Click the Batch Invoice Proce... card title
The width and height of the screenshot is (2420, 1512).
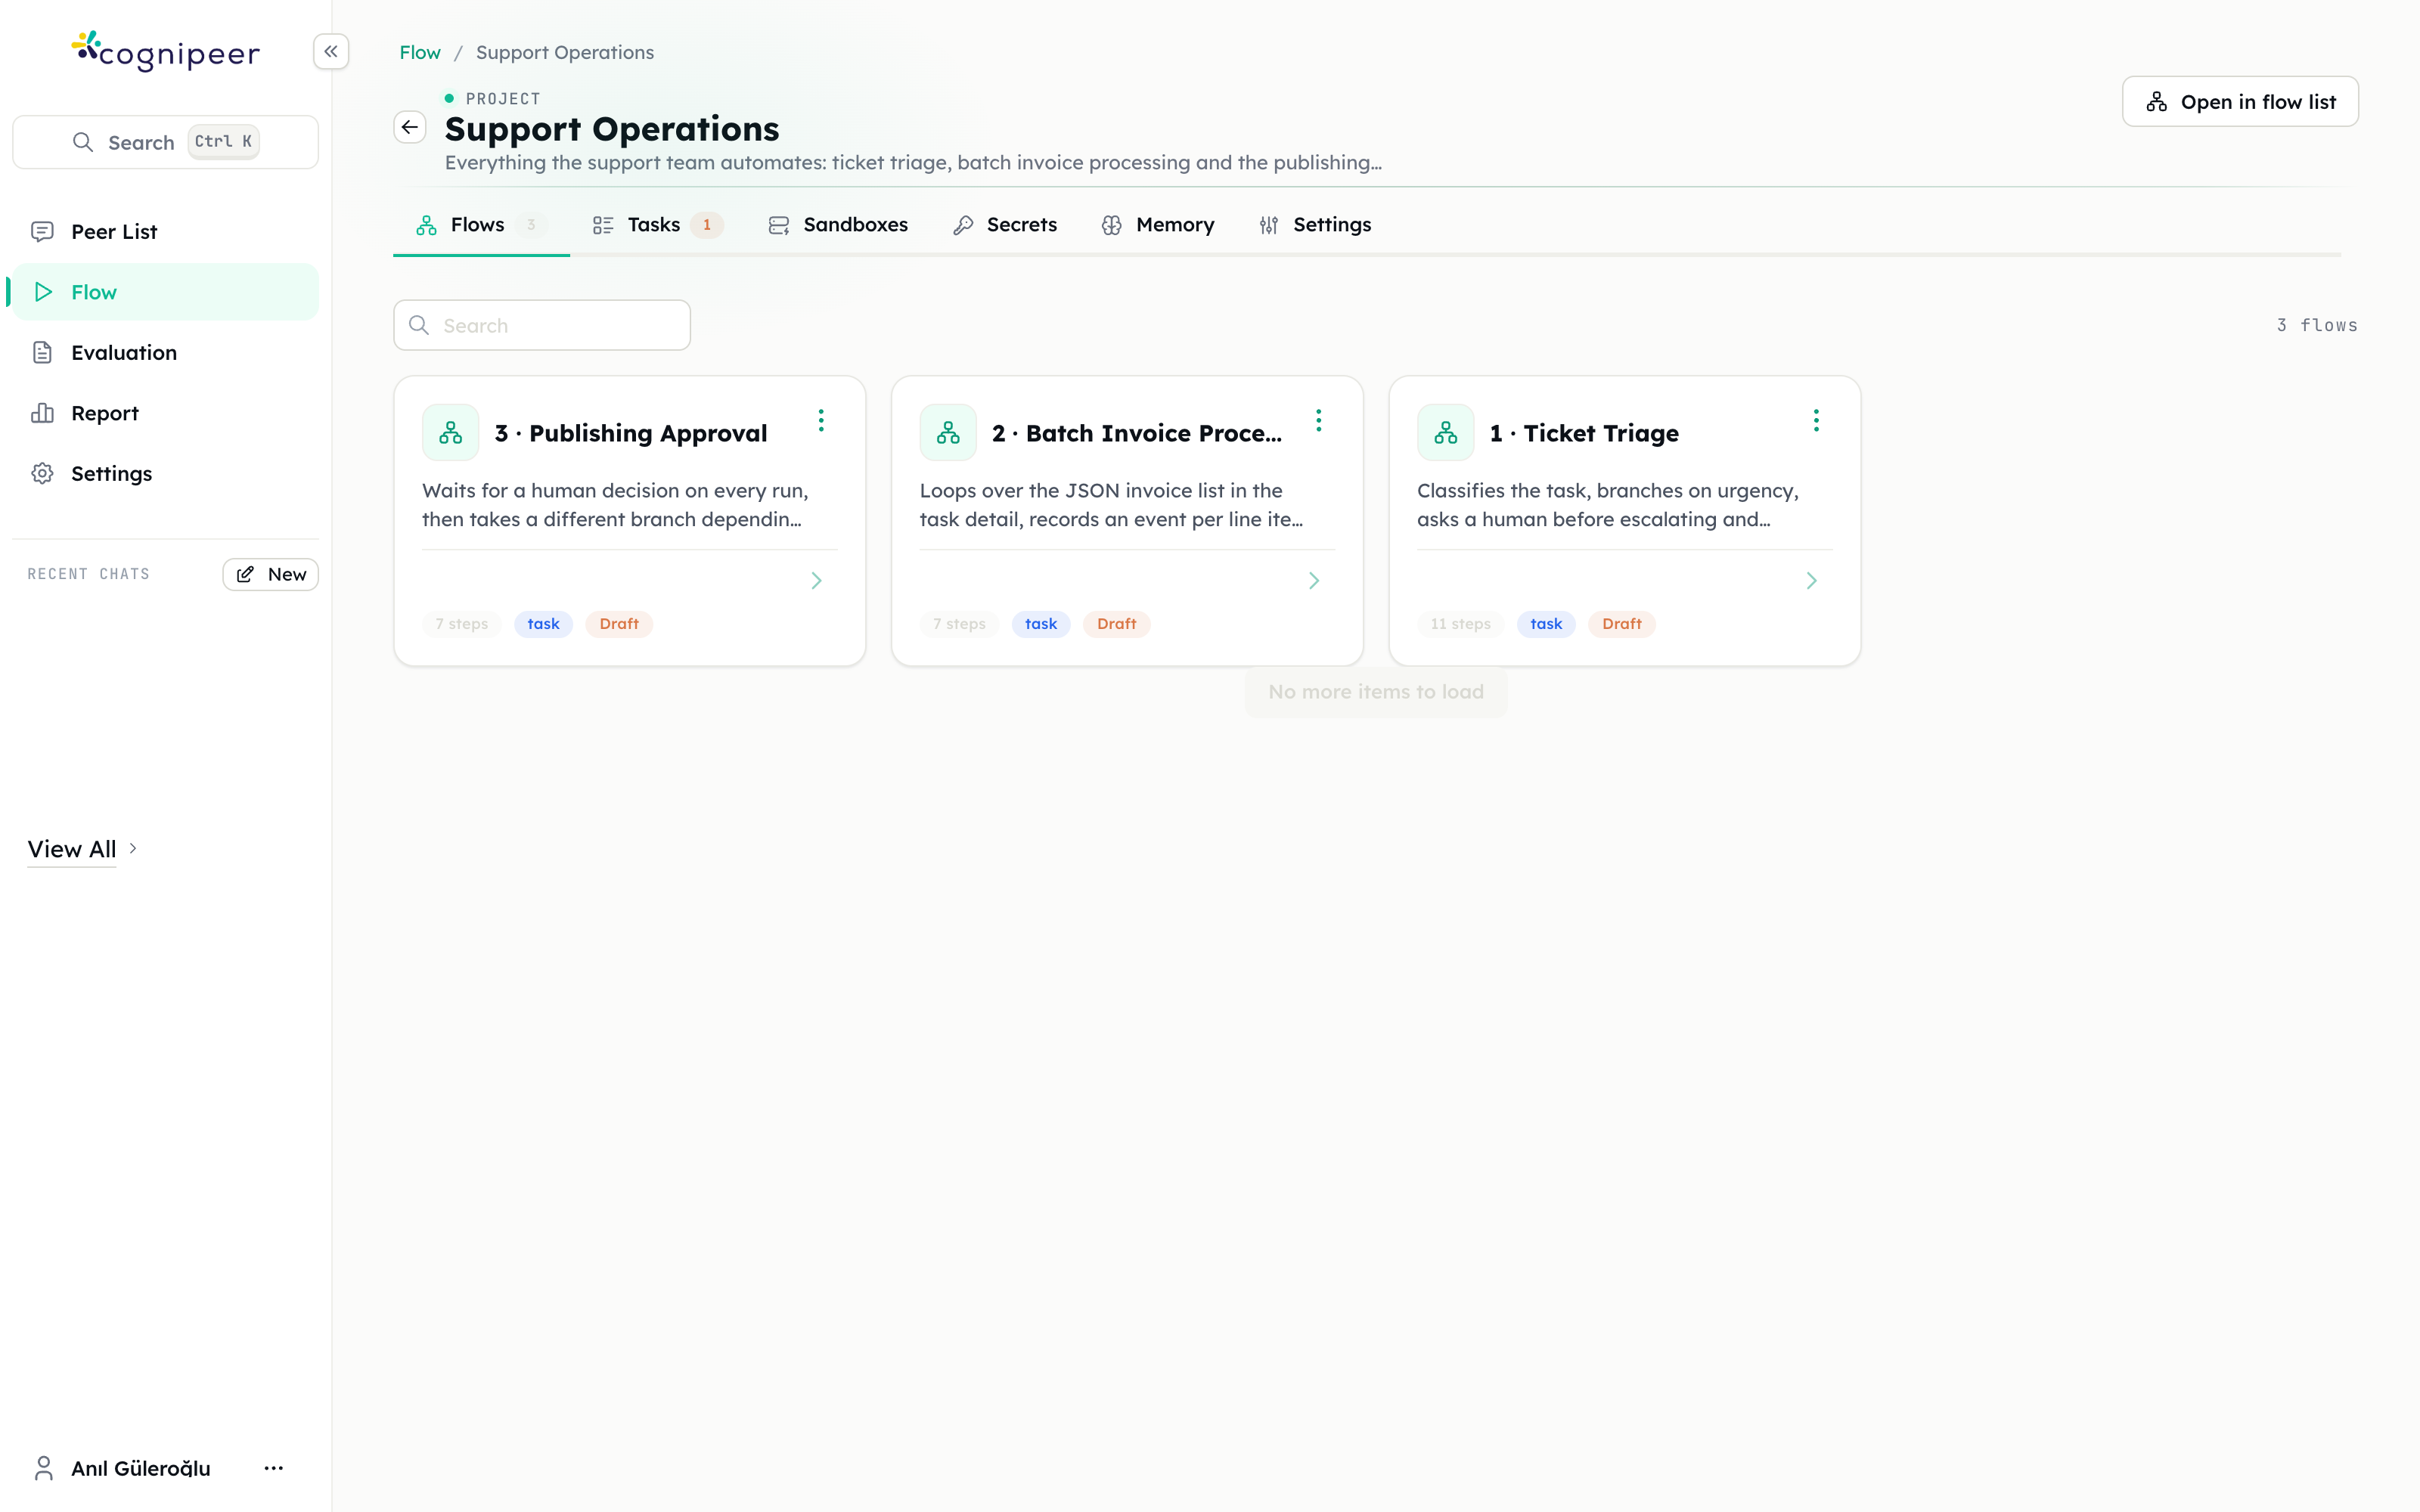point(1137,433)
